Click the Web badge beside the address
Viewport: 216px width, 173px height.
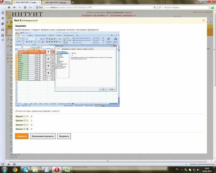click(x=39, y=7)
